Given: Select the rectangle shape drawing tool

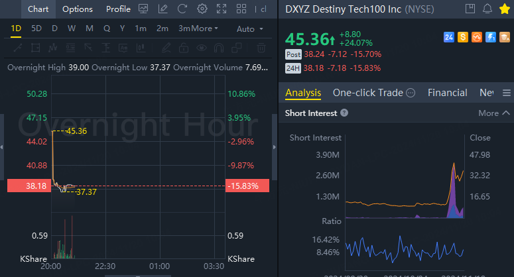Looking at the screenshot, I should 35,48.
